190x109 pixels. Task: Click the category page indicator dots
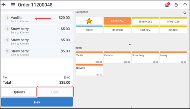(x=131, y=45)
